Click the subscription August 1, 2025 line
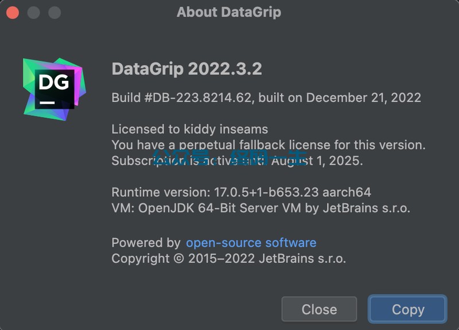The image size is (459, 330). tap(237, 161)
